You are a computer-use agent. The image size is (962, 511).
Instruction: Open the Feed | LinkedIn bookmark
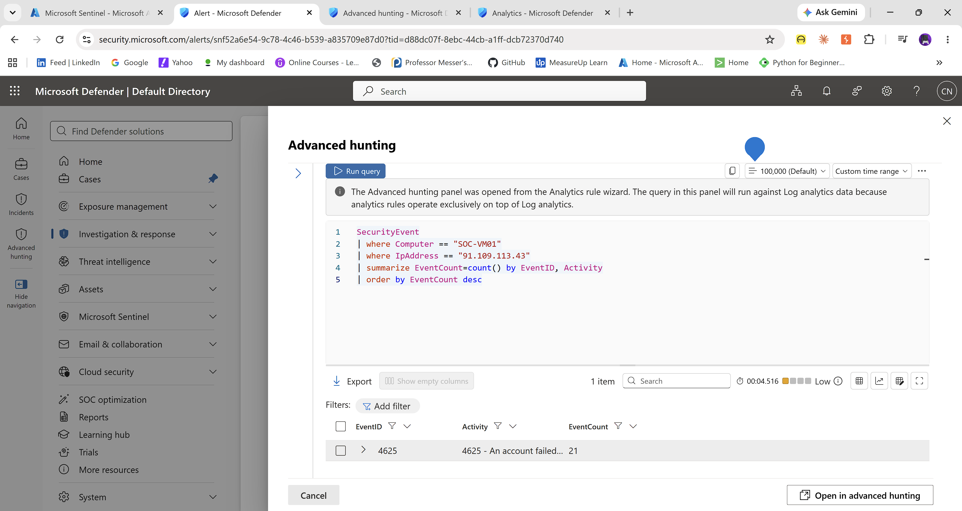[68, 62]
